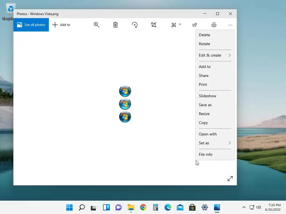Toggle the See more three-dots button
The height and width of the screenshot is (214, 286).
click(230, 25)
